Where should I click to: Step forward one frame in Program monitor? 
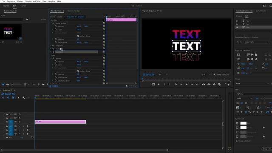[192, 84]
